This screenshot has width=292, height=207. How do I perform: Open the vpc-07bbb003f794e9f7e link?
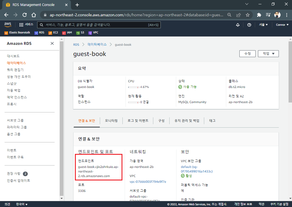pyautogui.click(x=148, y=182)
